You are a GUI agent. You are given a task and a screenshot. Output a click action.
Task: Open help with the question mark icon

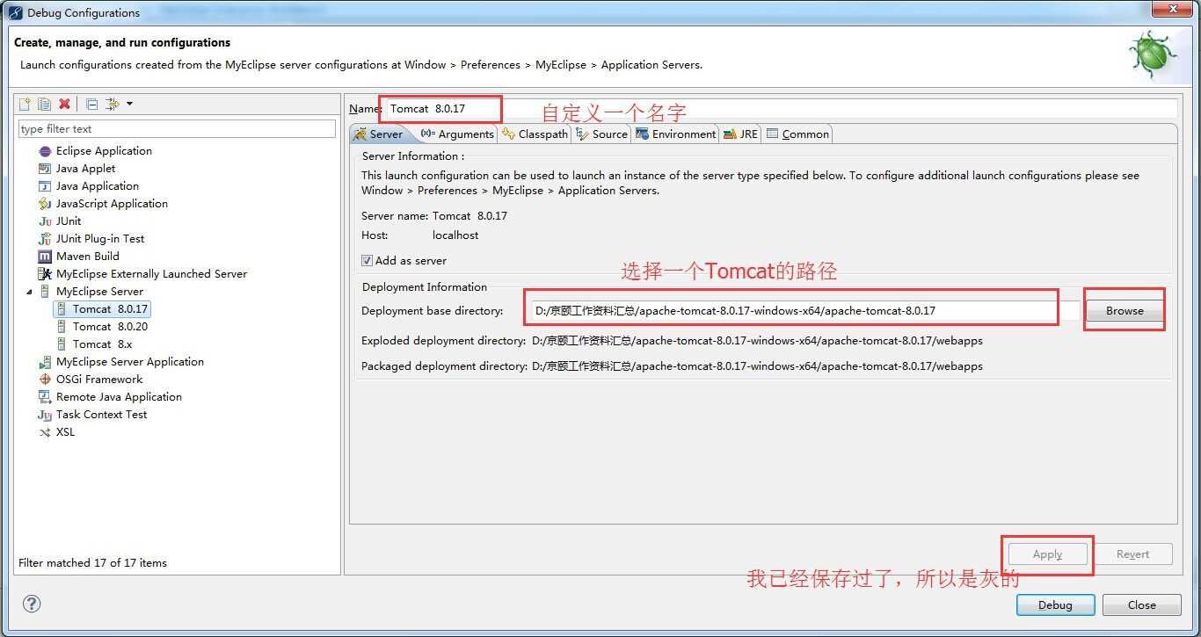click(x=31, y=604)
